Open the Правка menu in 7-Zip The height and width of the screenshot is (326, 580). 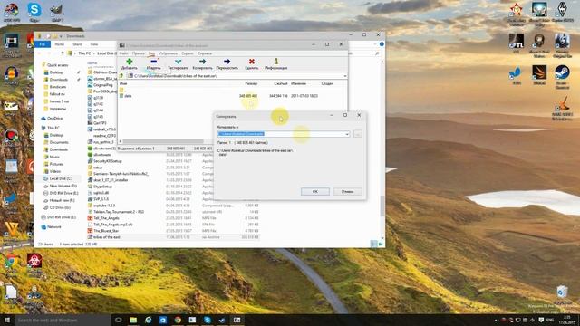point(139,53)
